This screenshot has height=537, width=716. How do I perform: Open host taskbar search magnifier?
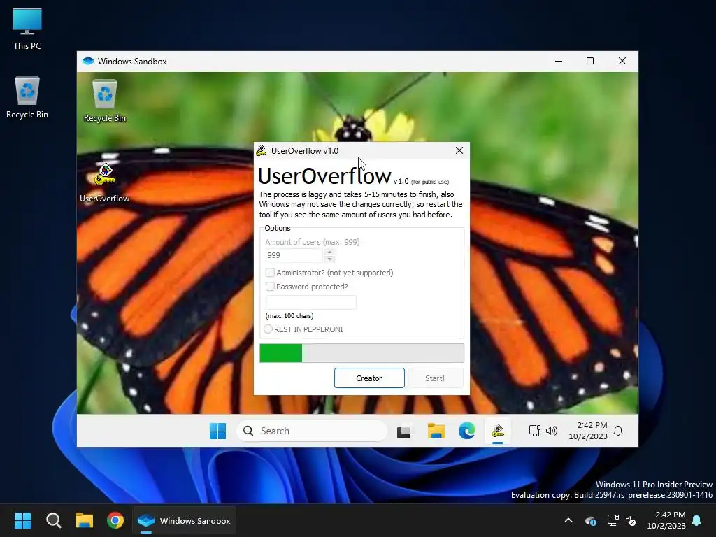53,520
